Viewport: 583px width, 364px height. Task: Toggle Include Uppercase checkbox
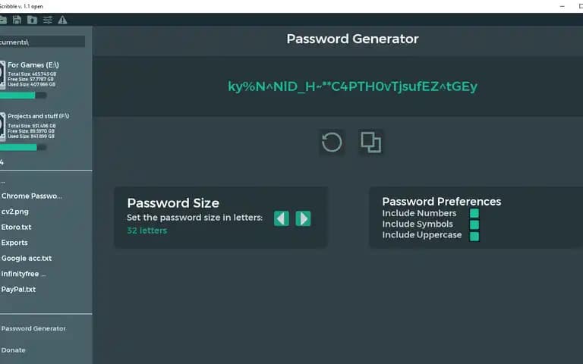coord(474,237)
